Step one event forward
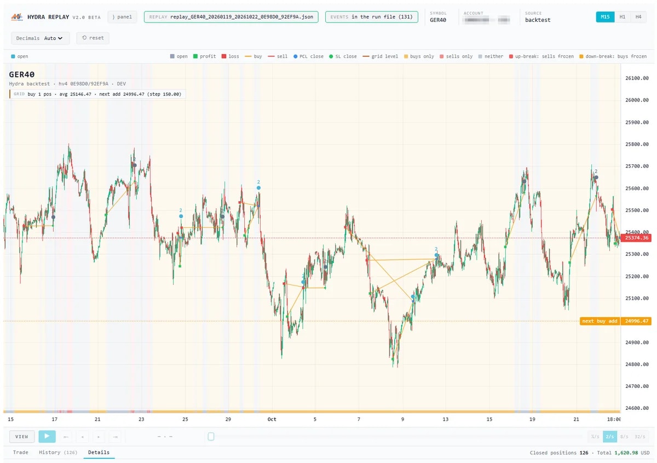Screen dimensions: 657x463 click(99, 437)
